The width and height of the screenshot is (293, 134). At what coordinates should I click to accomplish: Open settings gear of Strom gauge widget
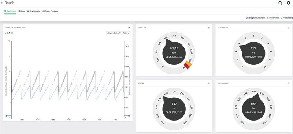pos(209,83)
